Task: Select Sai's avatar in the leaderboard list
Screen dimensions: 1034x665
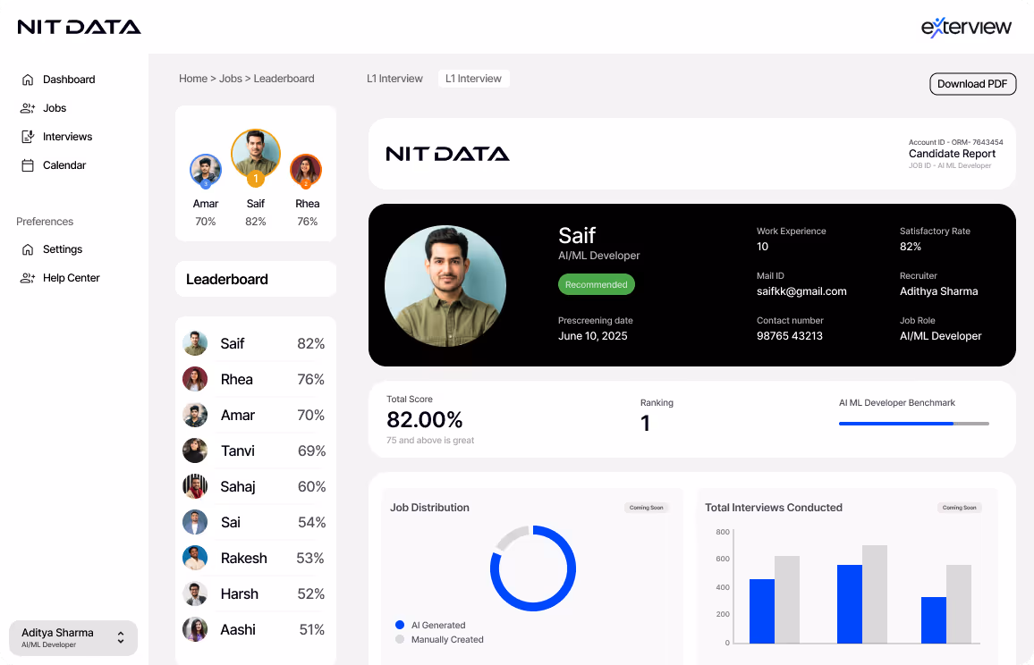Action: point(195,522)
